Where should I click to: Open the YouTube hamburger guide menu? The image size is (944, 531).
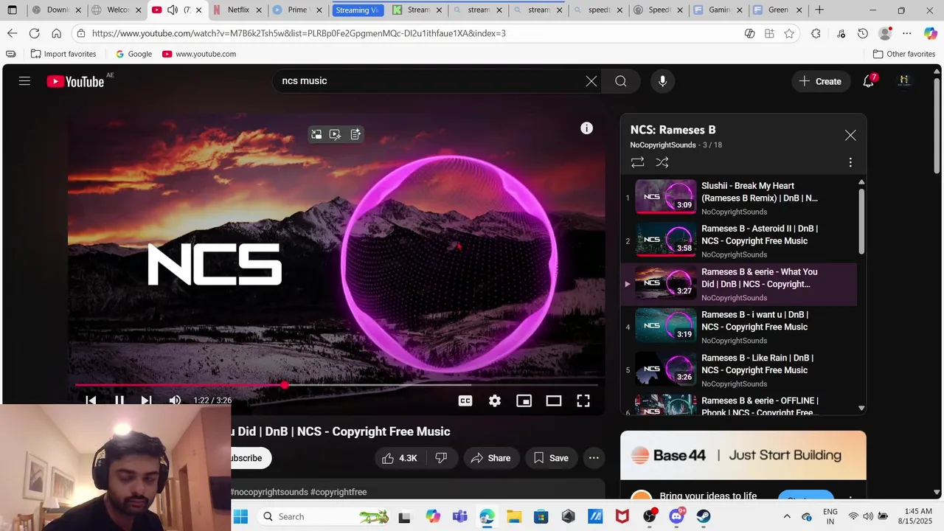click(x=24, y=81)
